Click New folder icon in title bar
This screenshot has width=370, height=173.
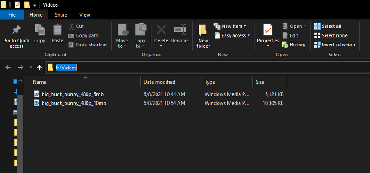point(27,5)
